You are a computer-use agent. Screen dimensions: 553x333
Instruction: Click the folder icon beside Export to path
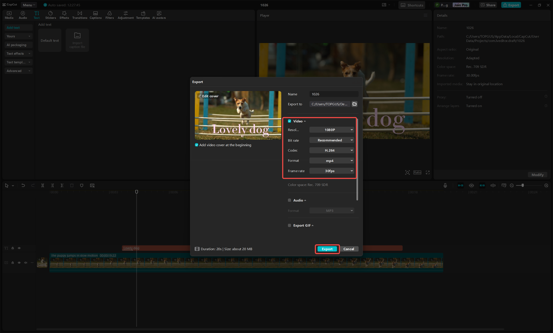(354, 104)
